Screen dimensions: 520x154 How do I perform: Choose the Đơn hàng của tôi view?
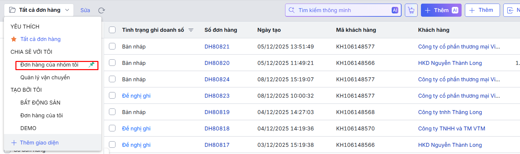coord(41,116)
